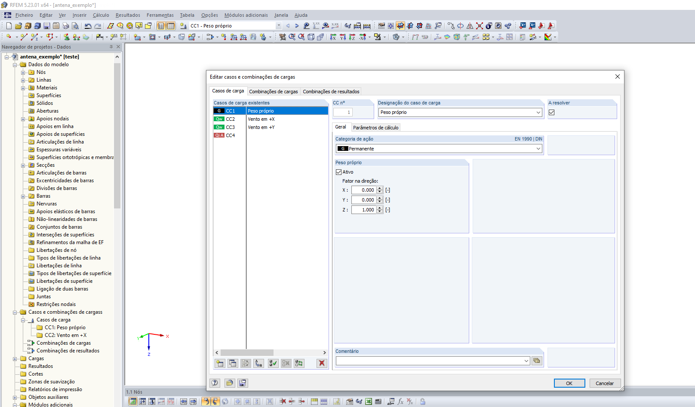Select all load cases with checkmark icon
Screen dimensions: 695x407
pyautogui.click(x=273, y=363)
